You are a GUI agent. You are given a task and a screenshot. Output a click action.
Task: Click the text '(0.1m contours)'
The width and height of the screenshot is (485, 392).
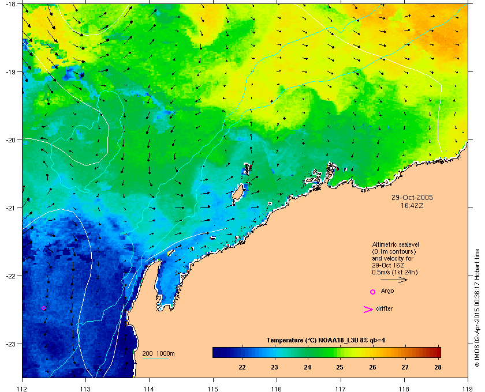pyautogui.click(x=394, y=251)
